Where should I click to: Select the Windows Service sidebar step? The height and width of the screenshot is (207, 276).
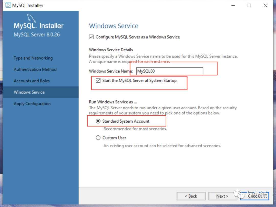point(41,92)
